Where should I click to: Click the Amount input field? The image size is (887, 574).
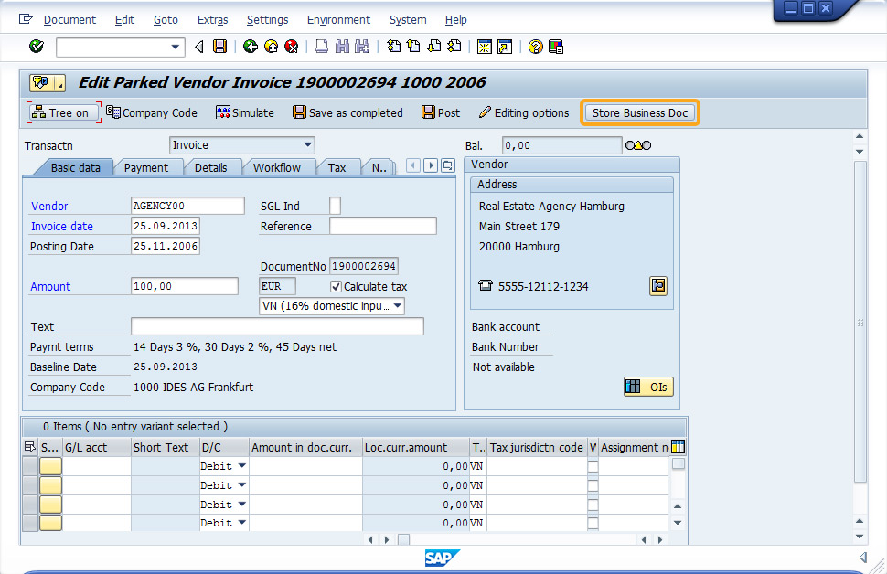point(185,286)
